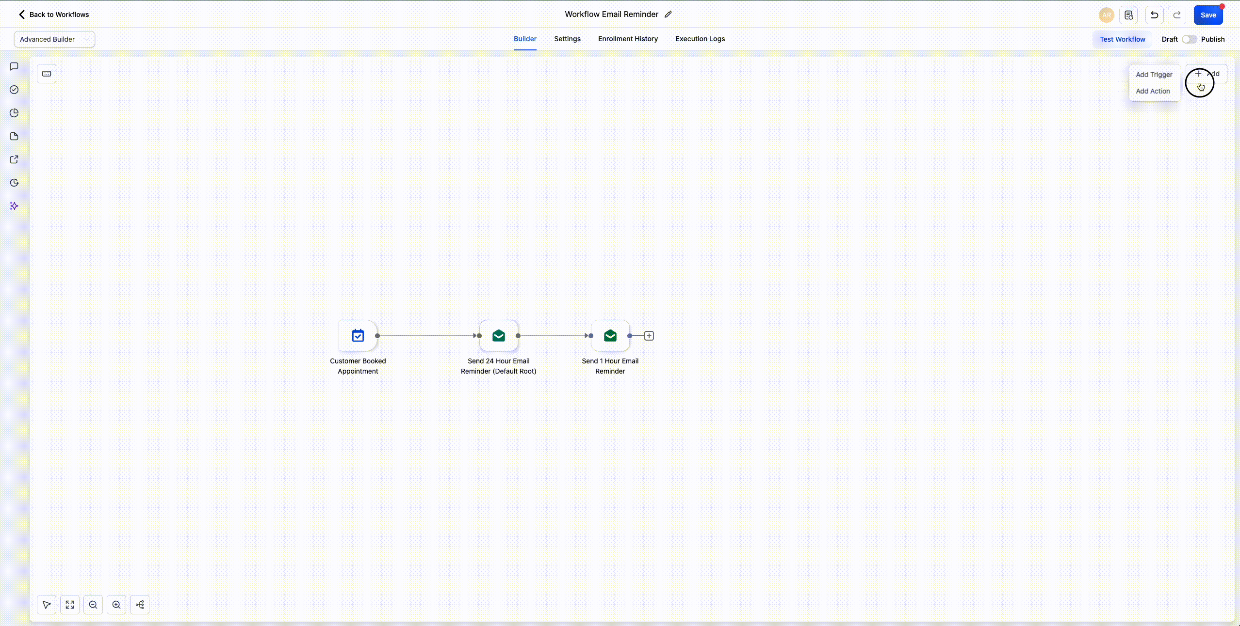Choose Add Action from the context menu
Screen dimensions: 1240x626
click(1153, 91)
